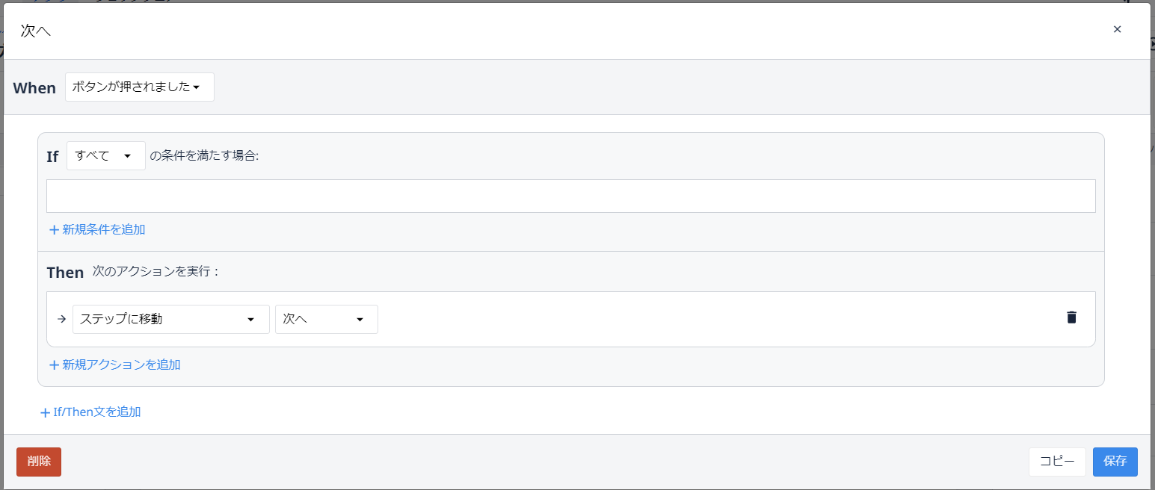
Task: Expand the ステップに移動 action dropdown
Action: (x=170, y=319)
